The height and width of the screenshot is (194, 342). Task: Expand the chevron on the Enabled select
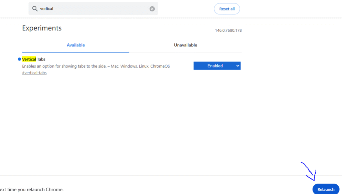[238, 66]
